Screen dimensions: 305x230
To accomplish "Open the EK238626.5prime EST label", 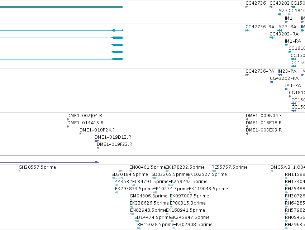I will tap(149, 203).
